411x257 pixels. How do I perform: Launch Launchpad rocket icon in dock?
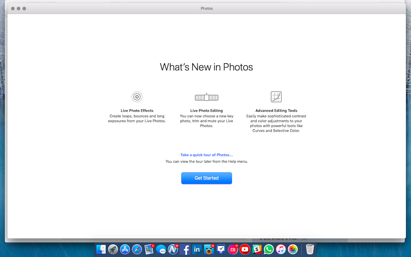(113, 249)
